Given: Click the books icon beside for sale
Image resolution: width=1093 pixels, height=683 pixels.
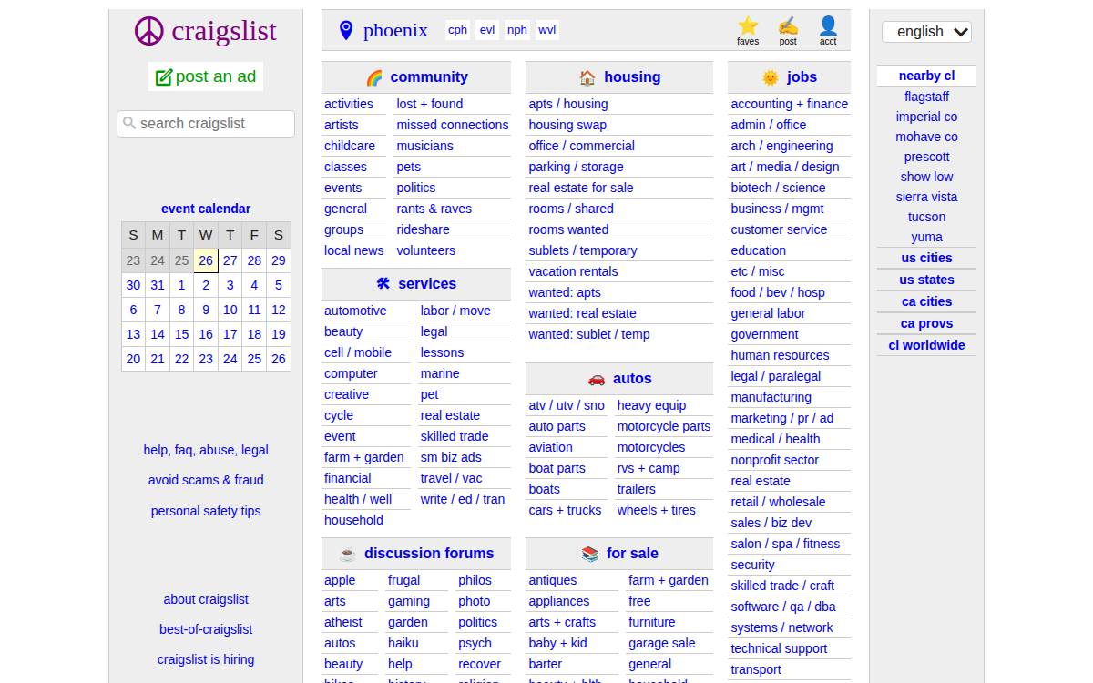Looking at the screenshot, I should tap(590, 554).
